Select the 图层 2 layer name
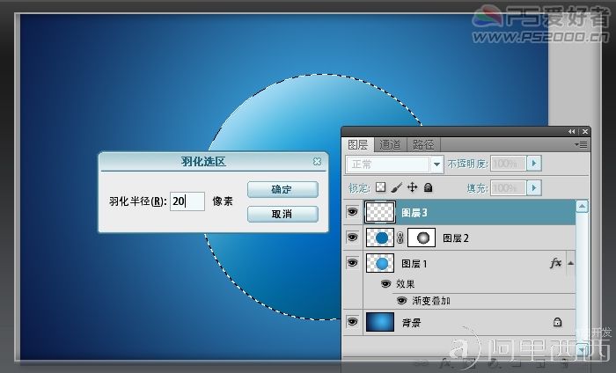This screenshot has width=616, height=373. [456, 238]
